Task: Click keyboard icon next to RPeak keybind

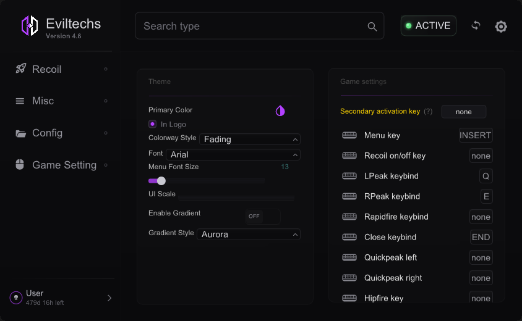Action: 349,196
